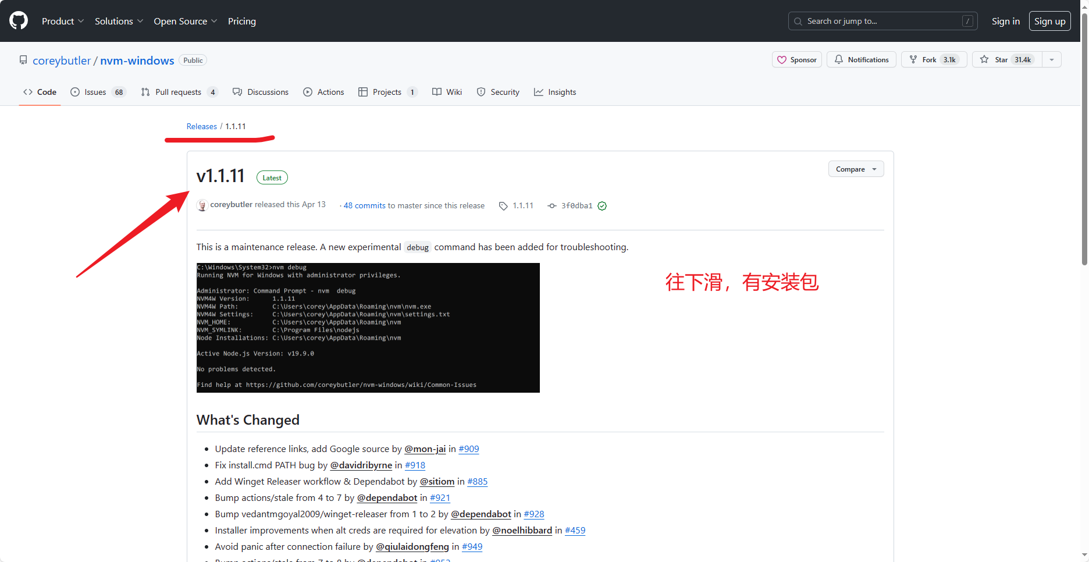Open the star lists dropdown arrow
This screenshot has width=1089, height=562.
point(1051,59)
